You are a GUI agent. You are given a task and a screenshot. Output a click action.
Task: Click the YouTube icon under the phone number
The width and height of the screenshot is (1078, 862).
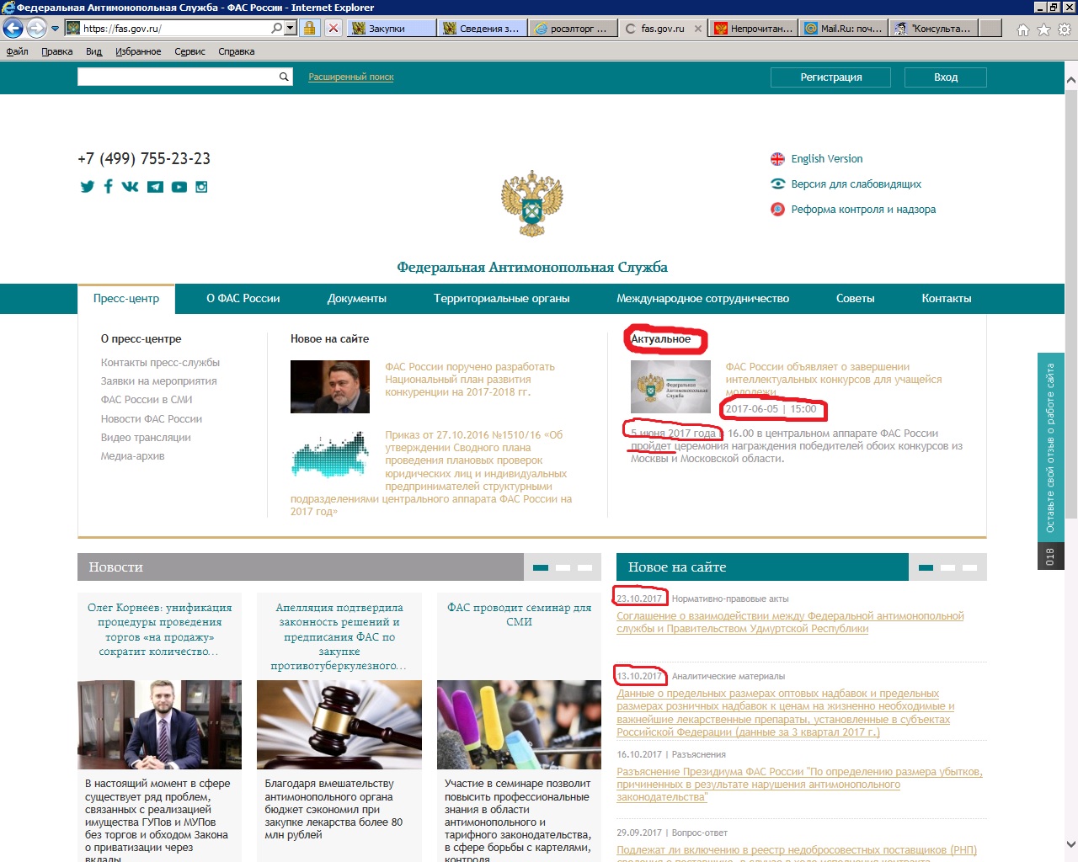[179, 187]
